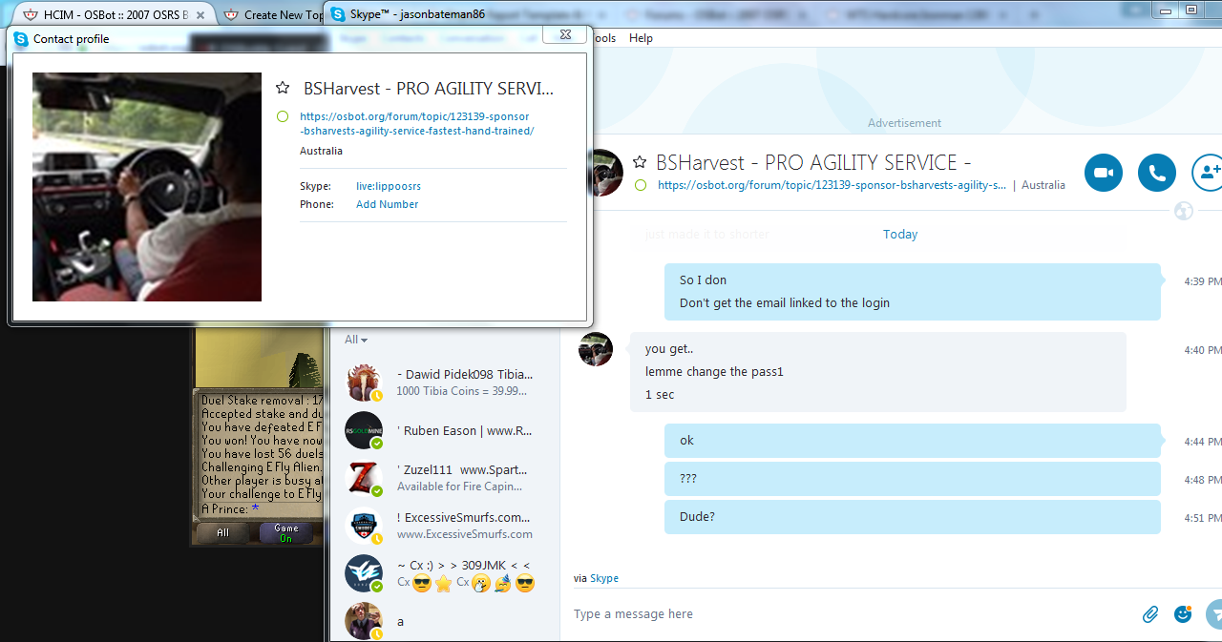Start a video call with BSHarvest

coord(1104,173)
